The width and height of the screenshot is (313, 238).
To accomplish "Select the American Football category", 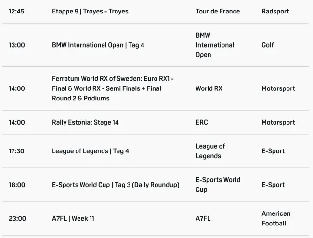I will pyautogui.click(x=276, y=218).
